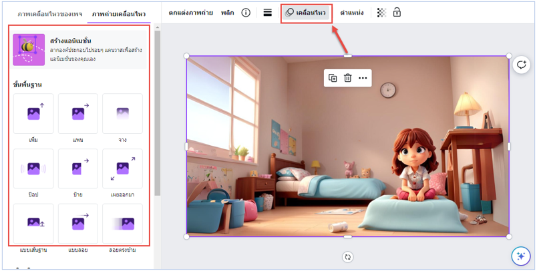Click the เคลื่อนไหว (Animate) button
The height and width of the screenshot is (271, 537).
(x=307, y=13)
